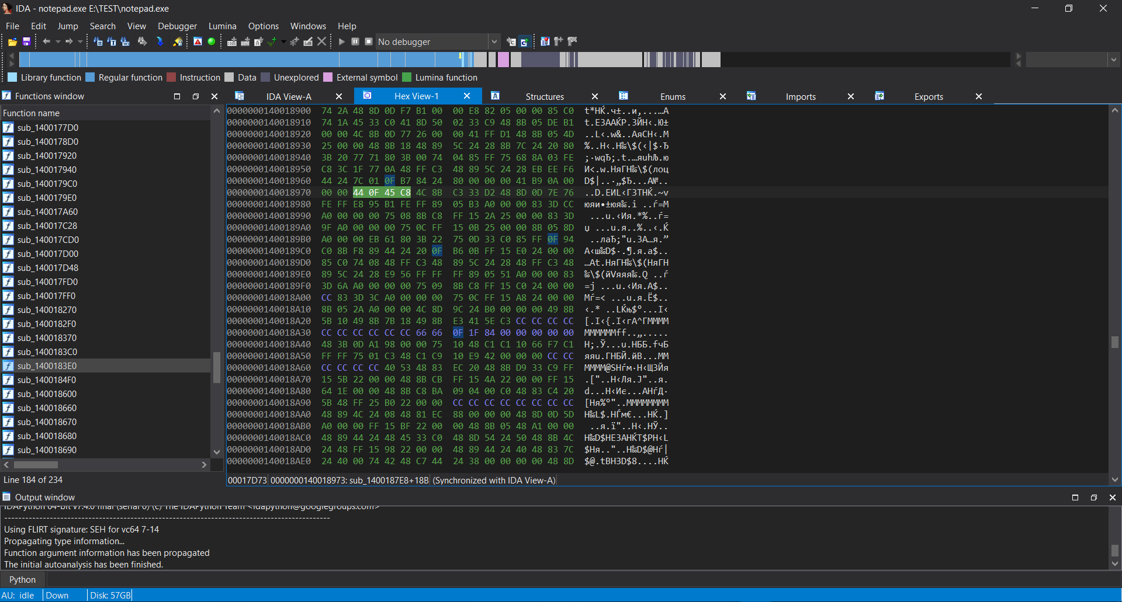The image size is (1122, 602).
Task: Pause the process with pause button
Action: pos(355,41)
